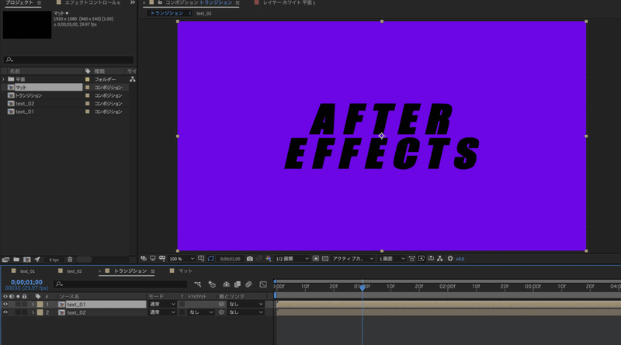Viewport: 621px width, 345px height.
Task: Toggle preserve transparency box for text_02
Action: pos(182,312)
